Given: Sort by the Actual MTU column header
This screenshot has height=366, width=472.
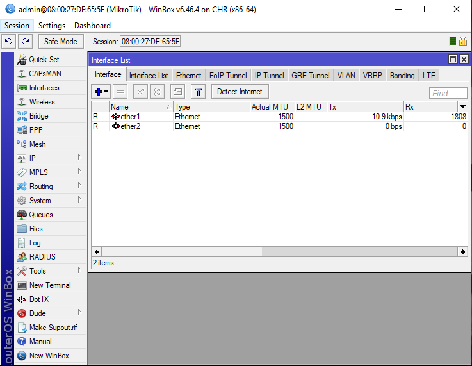Looking at the screenshot, I should 272,106.
